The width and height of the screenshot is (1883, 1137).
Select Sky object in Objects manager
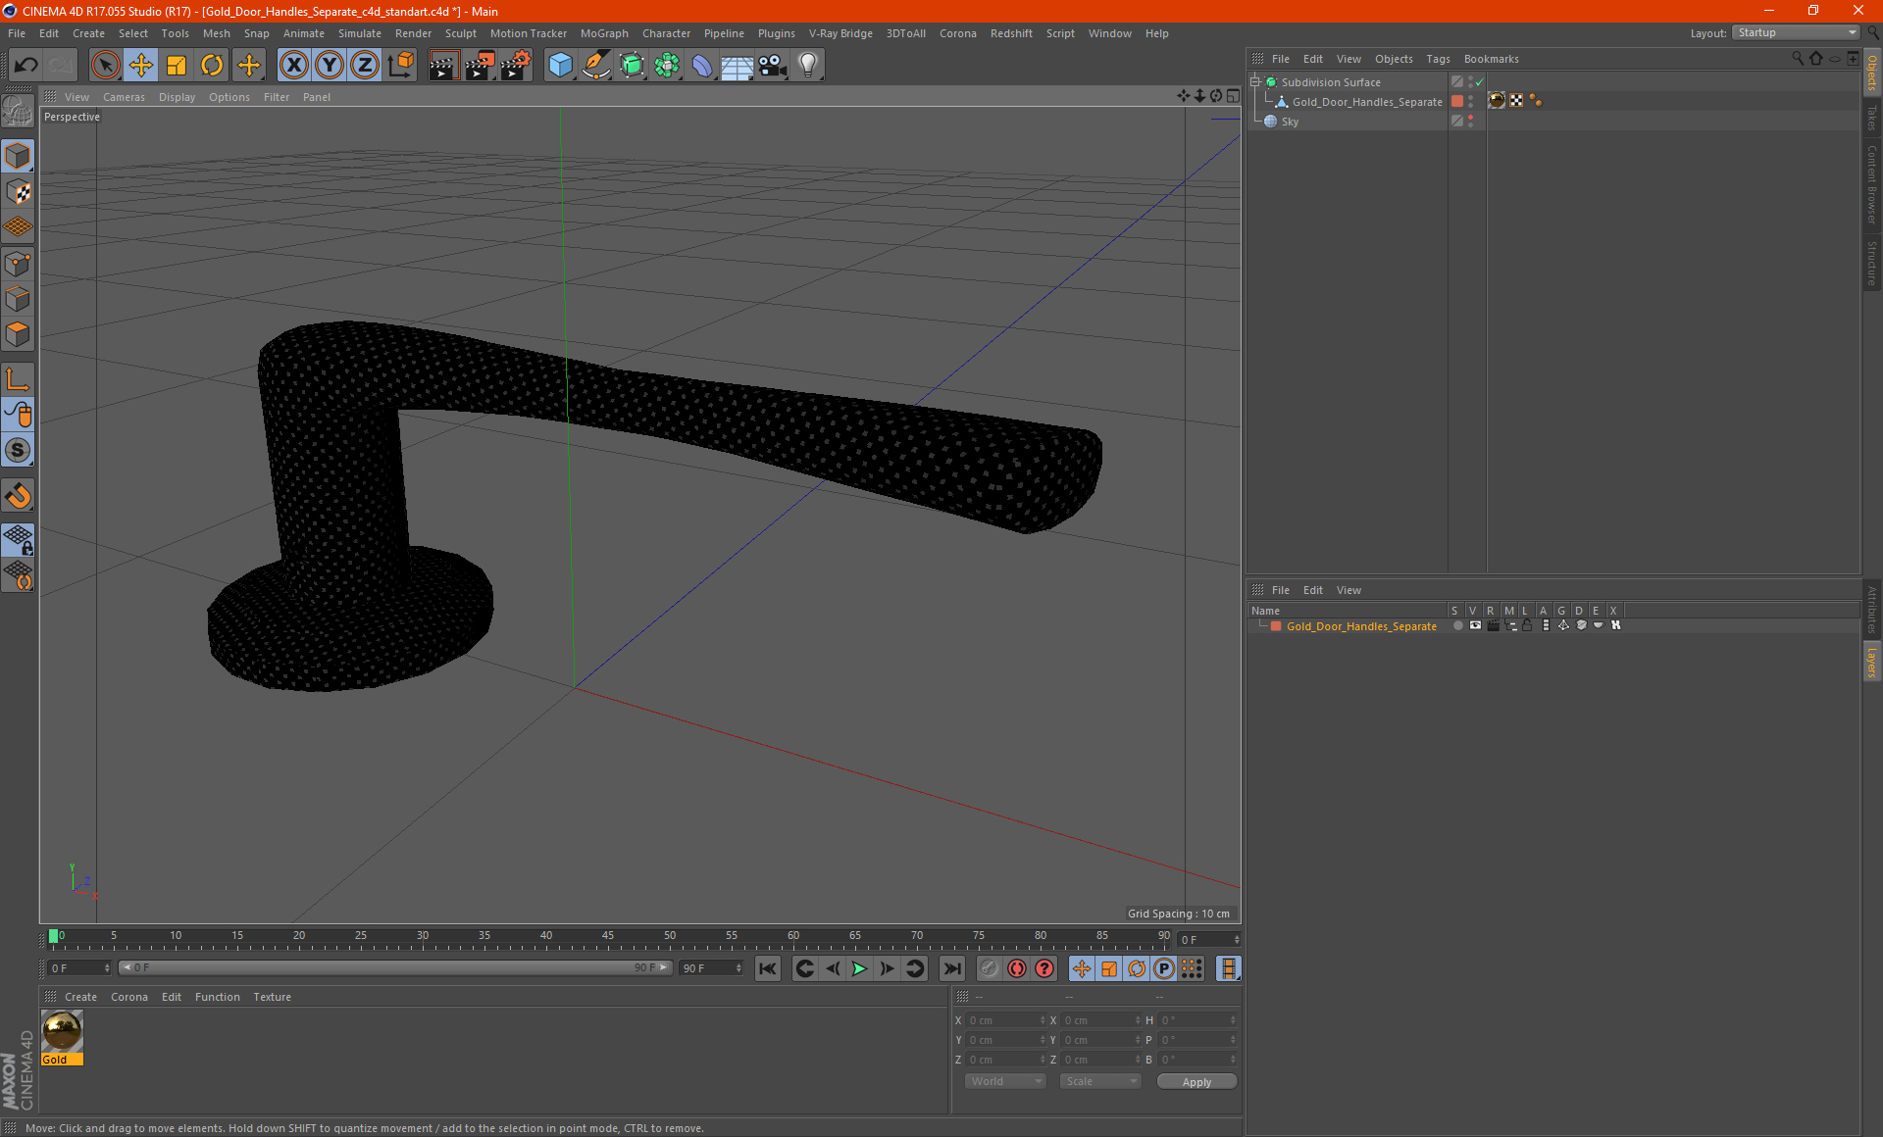tap(1290, 122)
